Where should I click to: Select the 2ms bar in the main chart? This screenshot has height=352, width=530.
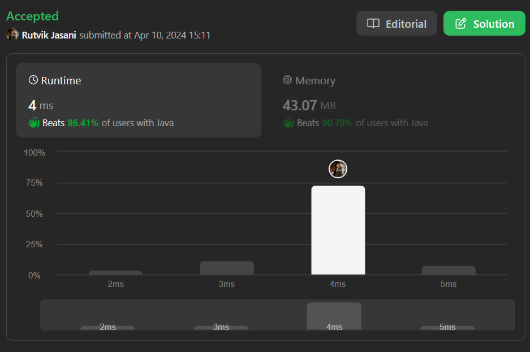click(x=116, y=273)
